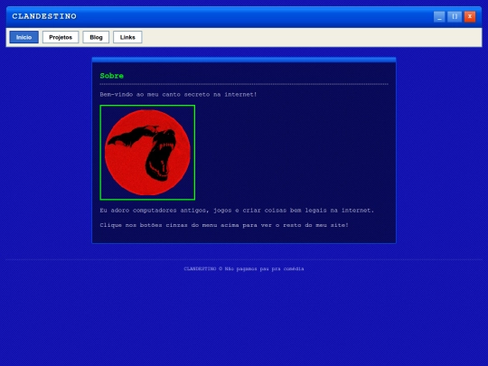Image resolution: width=488 pixels, height=366 pixels.
Task: Open the Links tab
Action: [x=127, y=37]
